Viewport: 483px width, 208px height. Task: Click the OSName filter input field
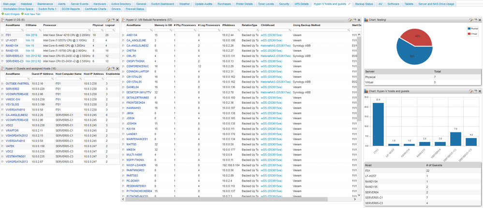pyautogui.click(x=33, y=30)
